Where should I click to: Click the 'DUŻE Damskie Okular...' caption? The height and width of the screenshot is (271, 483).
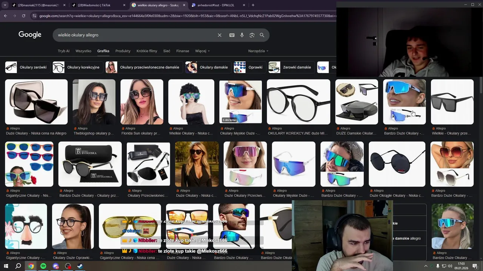coord(356,133)
